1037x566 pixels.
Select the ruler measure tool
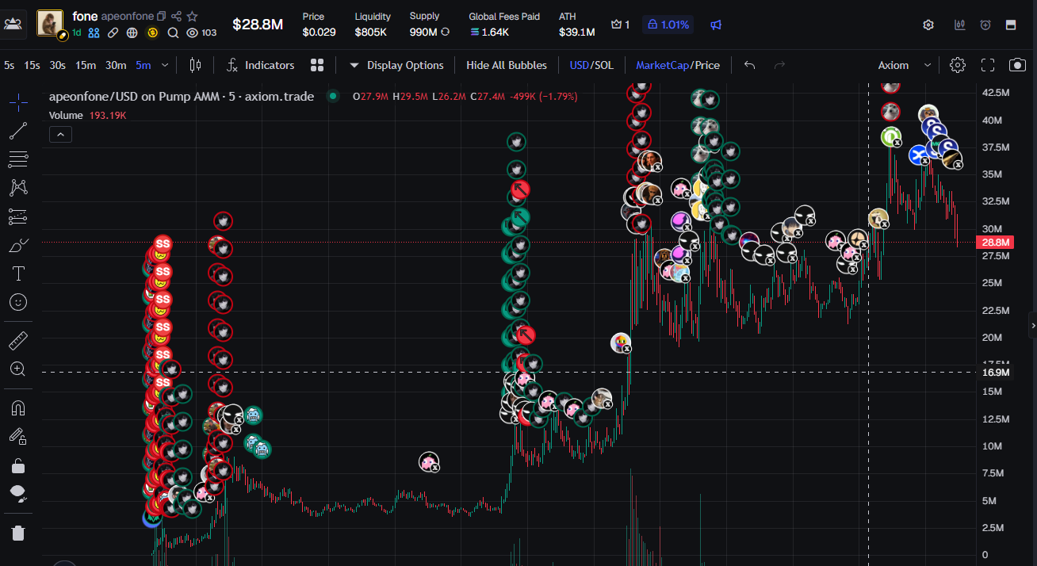click(x=18, y=342)
